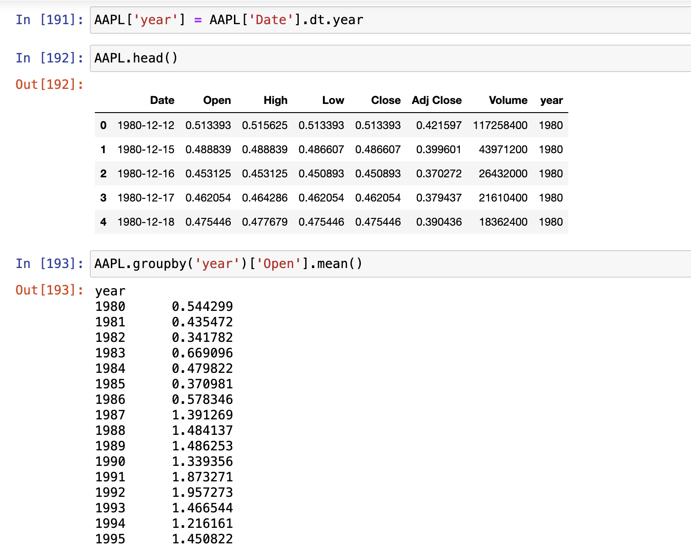Click the 'year' index label in Out[193]
Image resolution: width=691 pixels, height=547 pixels.
coord(110,291)
